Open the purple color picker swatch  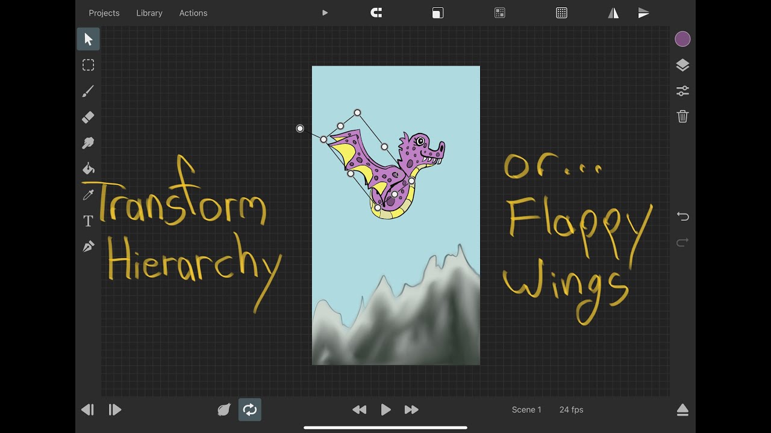point(682,39)
